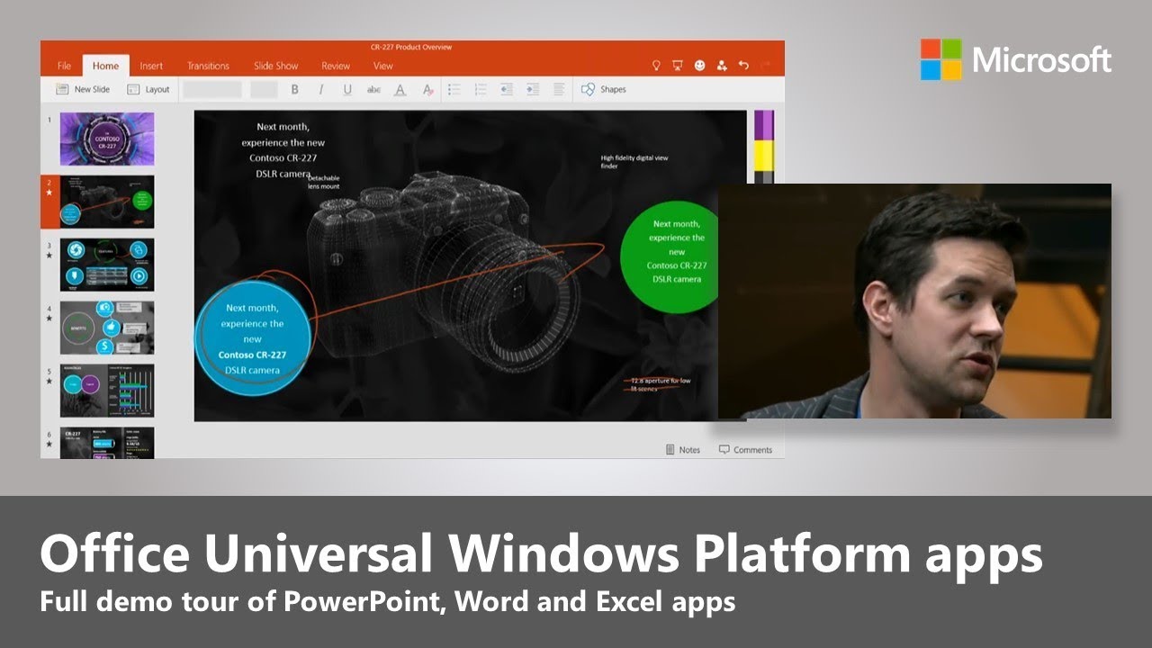Open the paragraph alignment options
The width and height of the screenshot is (1152, 648).
[559, 89]
